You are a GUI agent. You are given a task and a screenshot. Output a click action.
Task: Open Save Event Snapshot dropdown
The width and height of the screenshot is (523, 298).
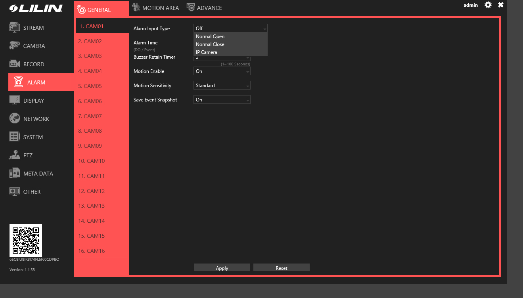coord(222,100)
